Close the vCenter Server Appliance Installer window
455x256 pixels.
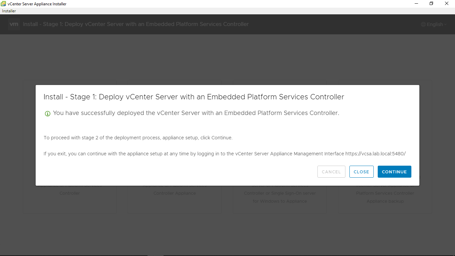447,4
